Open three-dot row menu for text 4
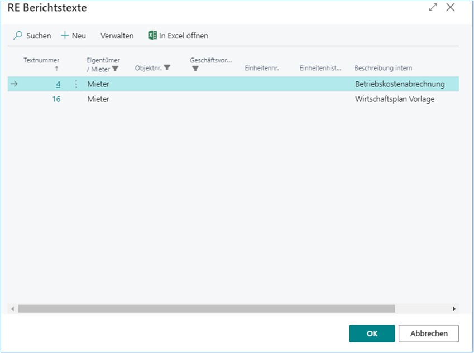This screenshot has height=353, width=474. click(x=76, y=84)
